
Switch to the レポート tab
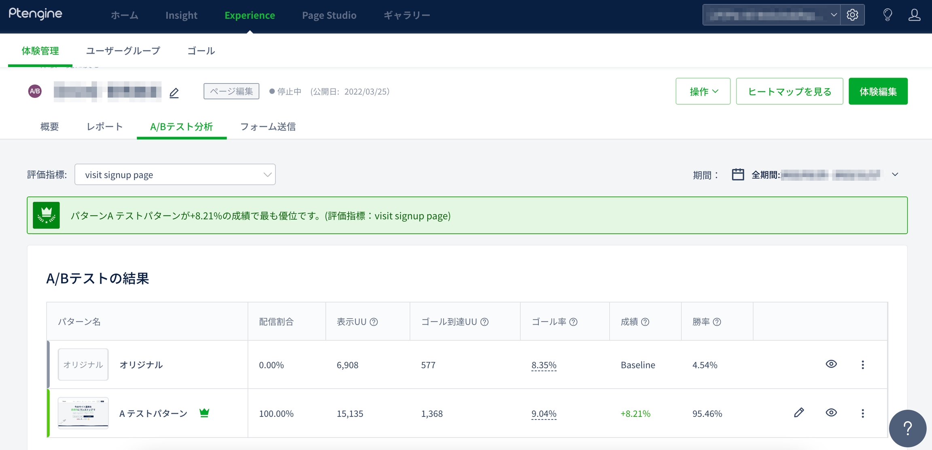[x=104, y=127]
